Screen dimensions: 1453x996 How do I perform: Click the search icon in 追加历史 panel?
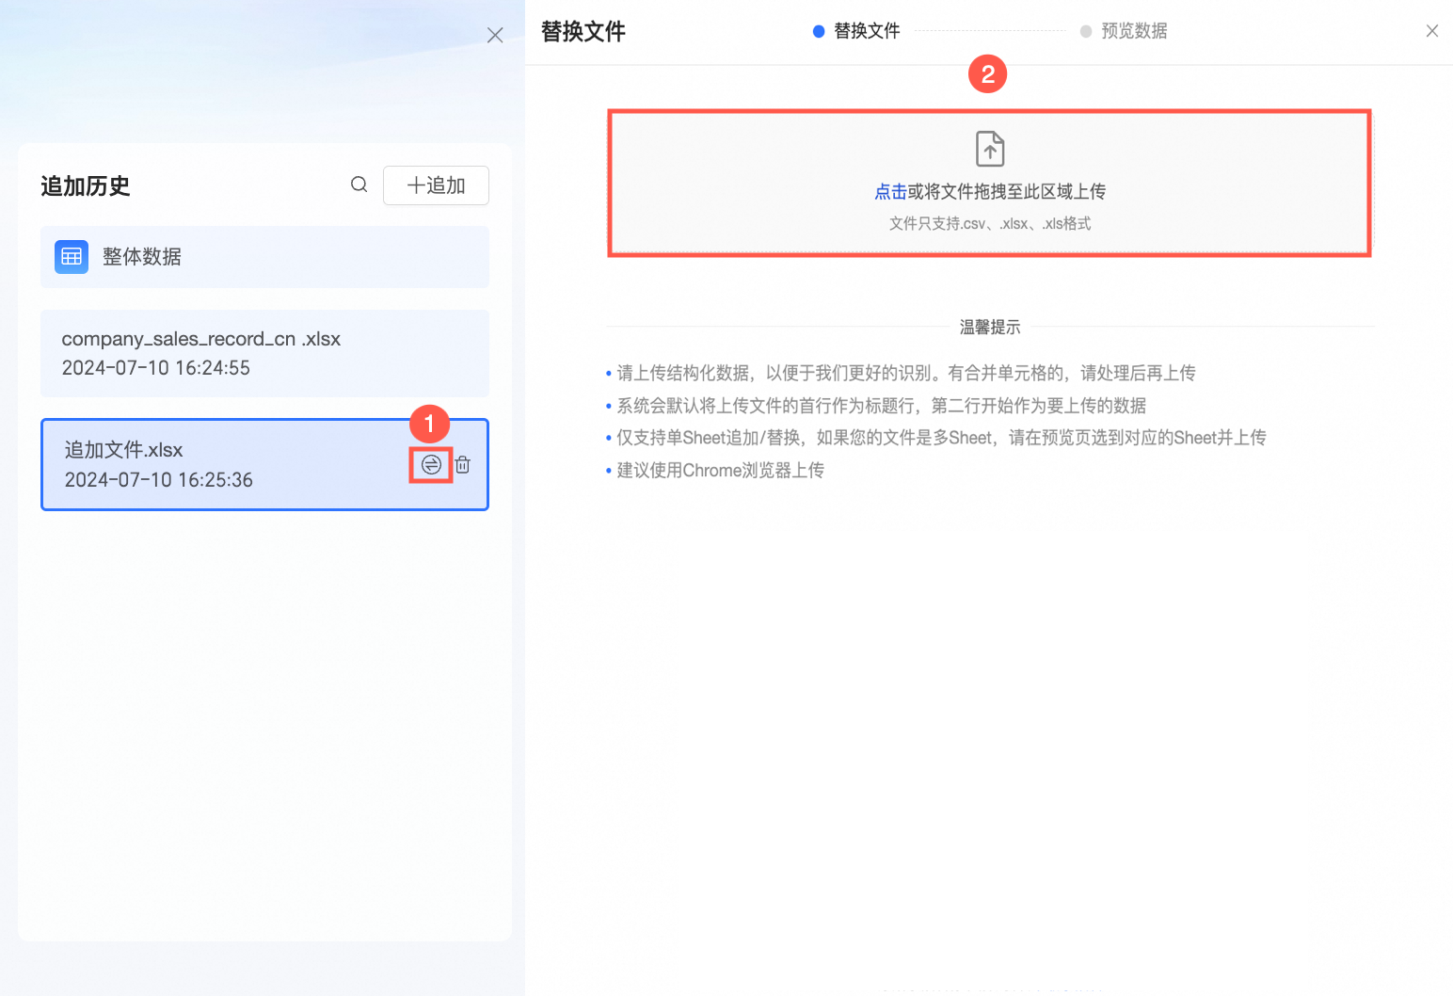pyautogui.click(x=359, y=185)
